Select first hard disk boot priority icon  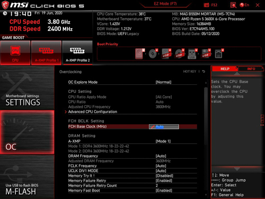tap(139, 54)
